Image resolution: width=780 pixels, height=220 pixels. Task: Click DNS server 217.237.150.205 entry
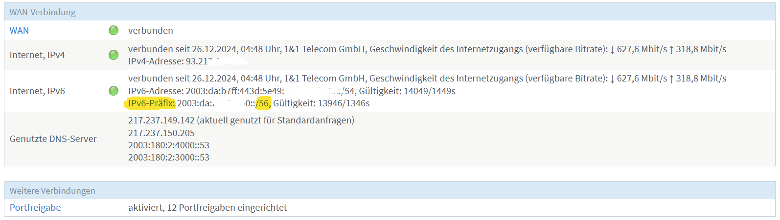coord(161,133)
